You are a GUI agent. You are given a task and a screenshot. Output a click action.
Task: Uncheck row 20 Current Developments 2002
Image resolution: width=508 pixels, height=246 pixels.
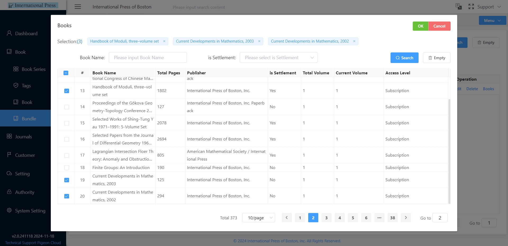67,196
